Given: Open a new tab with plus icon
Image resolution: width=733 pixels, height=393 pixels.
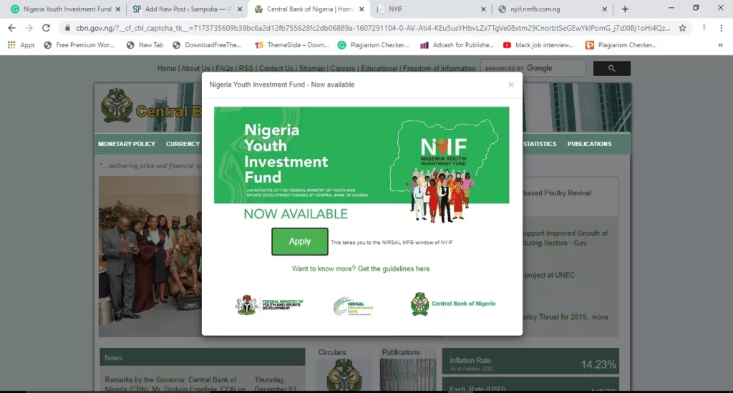Looking at the screenshot, I should click(x=625, y=9).
